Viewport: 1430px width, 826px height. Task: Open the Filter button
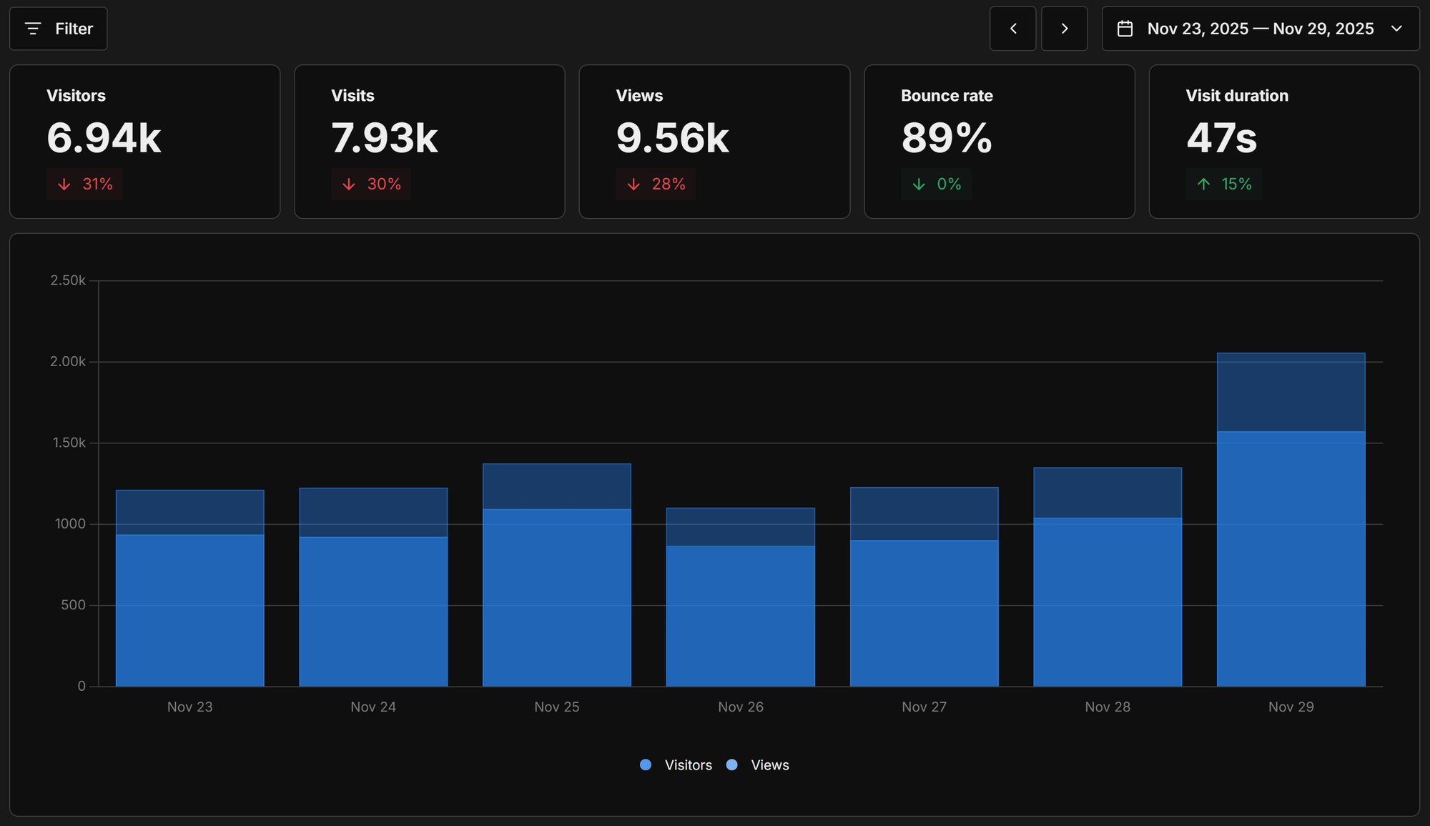tap(59, 29)
